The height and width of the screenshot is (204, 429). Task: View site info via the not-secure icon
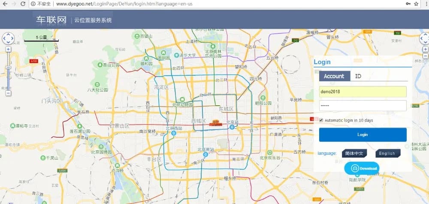(33, 4)
